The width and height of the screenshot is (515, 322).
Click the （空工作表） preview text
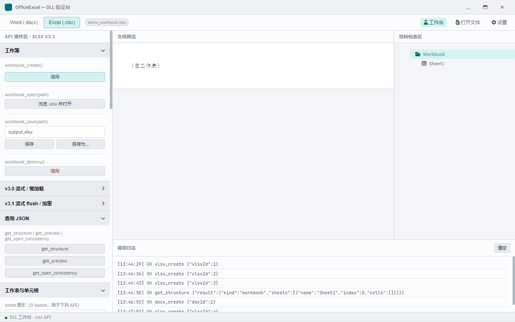pyautogui.click(x=146, y=66)
